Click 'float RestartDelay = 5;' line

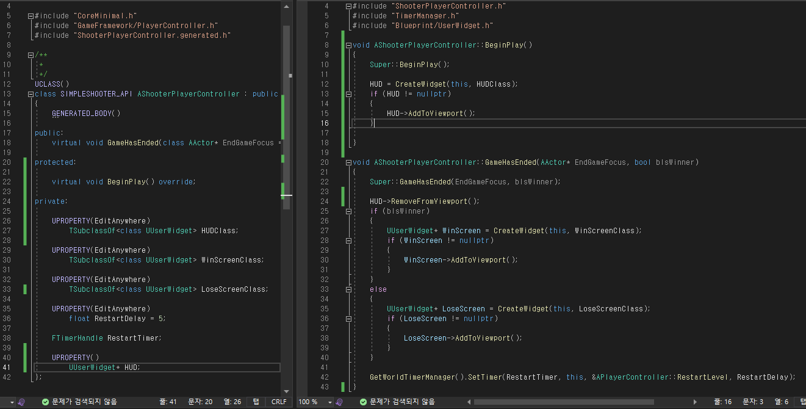tap(117, 319)
